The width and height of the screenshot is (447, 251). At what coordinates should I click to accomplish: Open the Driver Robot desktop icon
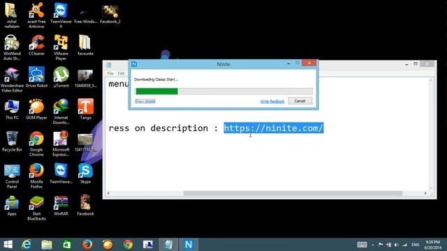(36, 77)
